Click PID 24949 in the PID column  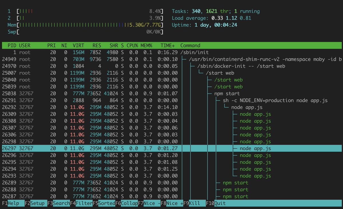click(x=9, y=59)
